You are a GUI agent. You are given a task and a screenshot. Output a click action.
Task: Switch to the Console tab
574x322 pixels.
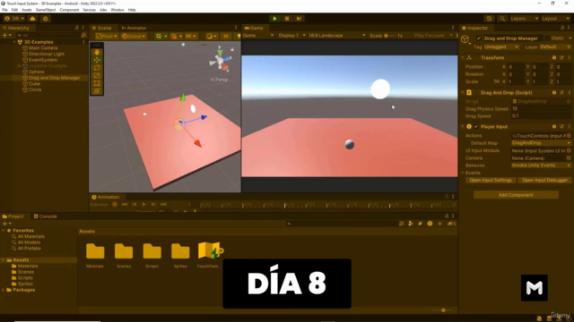(46, 216)
